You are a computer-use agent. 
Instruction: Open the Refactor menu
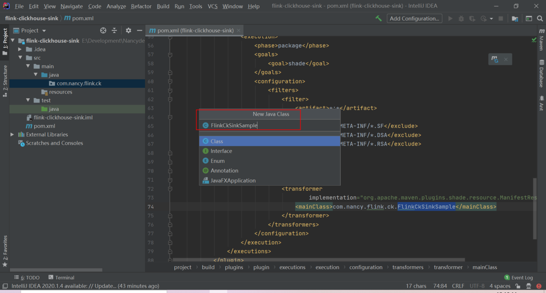click(x=141, y=6)
